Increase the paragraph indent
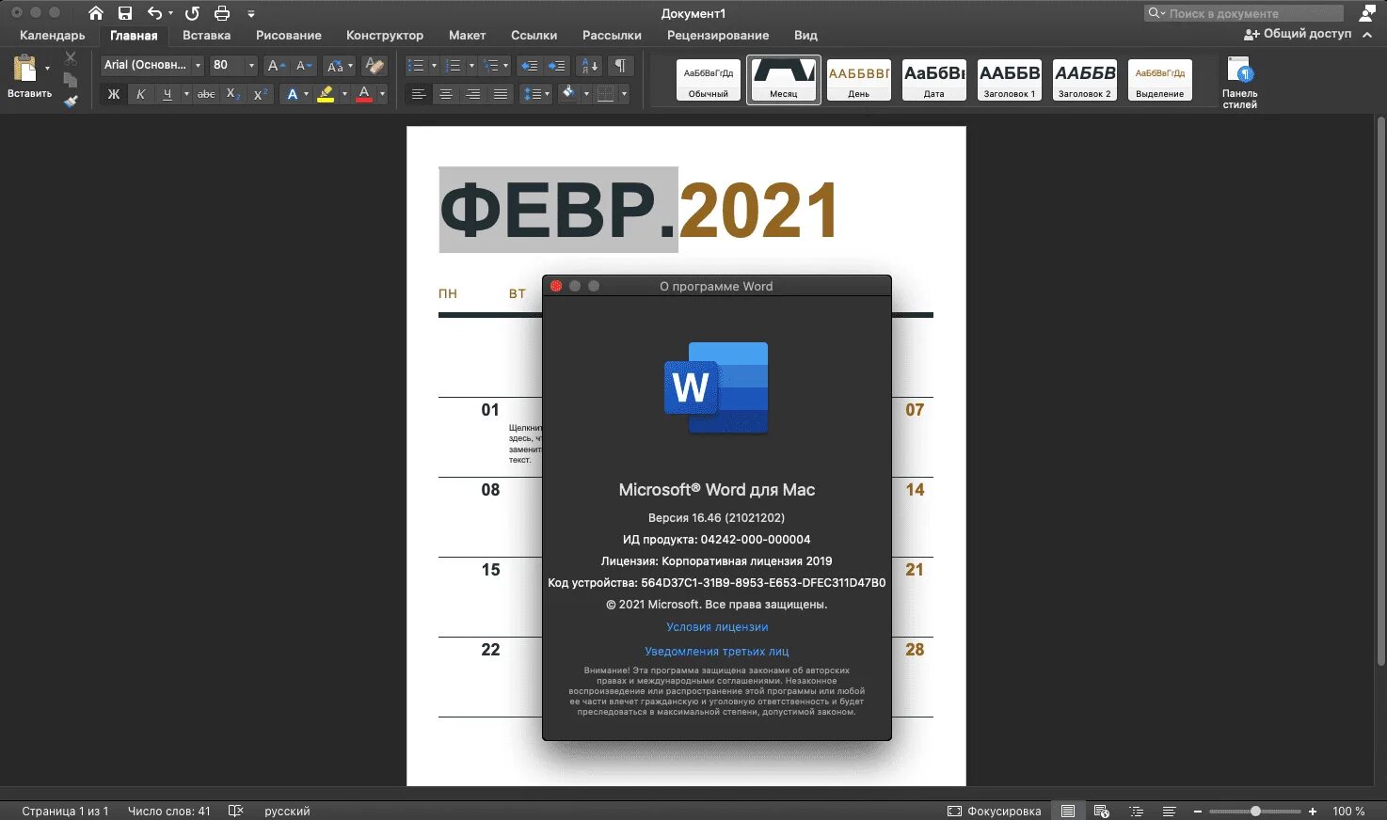This screenshot has width=1387, height=820. (x=557, y=66)
